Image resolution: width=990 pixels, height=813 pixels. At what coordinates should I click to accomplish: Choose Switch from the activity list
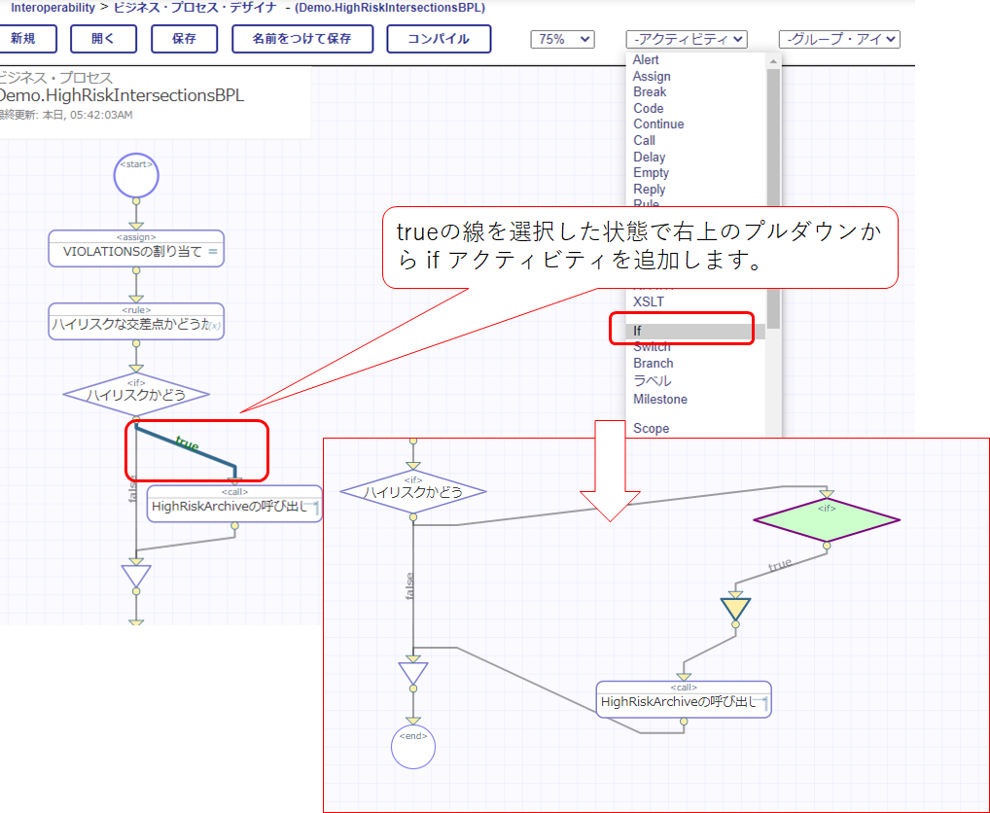pyautogui.click(x=652, y=347)
